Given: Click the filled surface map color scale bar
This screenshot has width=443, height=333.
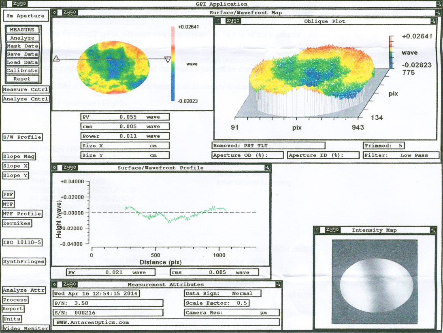Looking at the screenshot, I should (x=173, y=63).
